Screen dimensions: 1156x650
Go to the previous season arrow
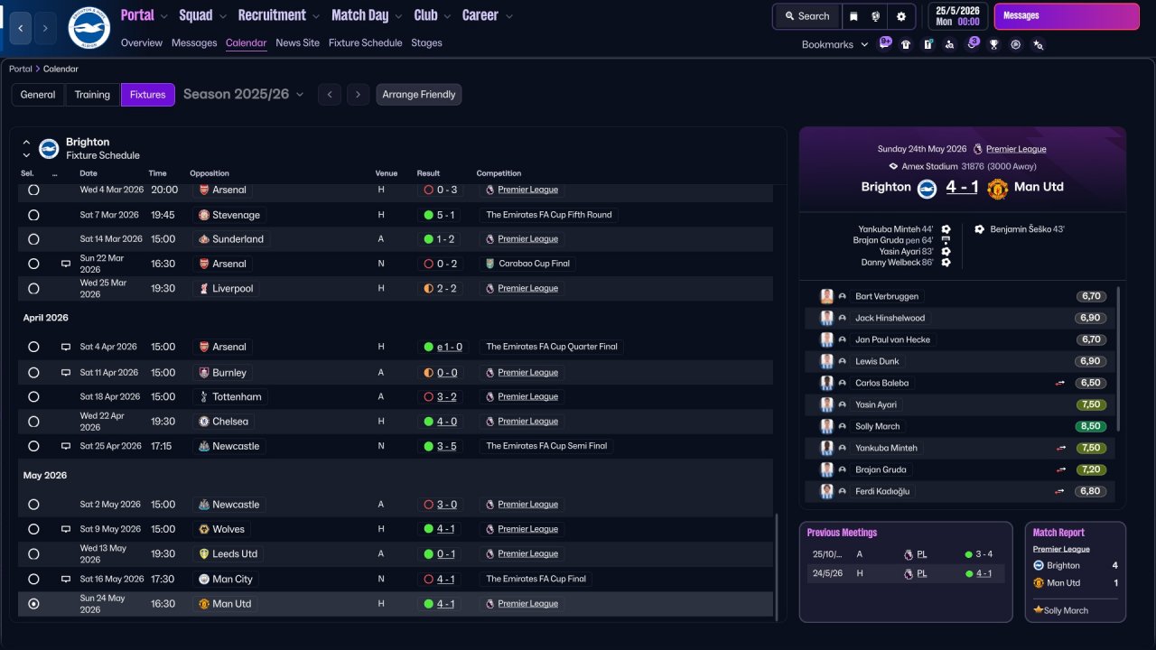pos(330,95)
